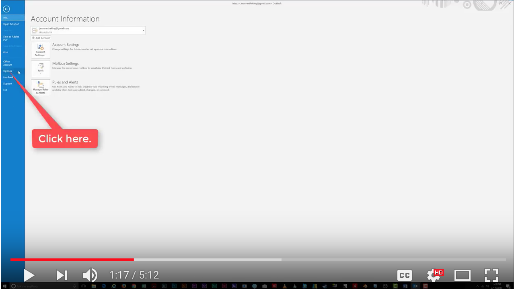This screenshot has height=289, width=514.
Task: Enter fullscreen mode
Action: pyautogui.click(x=491, y=275)
